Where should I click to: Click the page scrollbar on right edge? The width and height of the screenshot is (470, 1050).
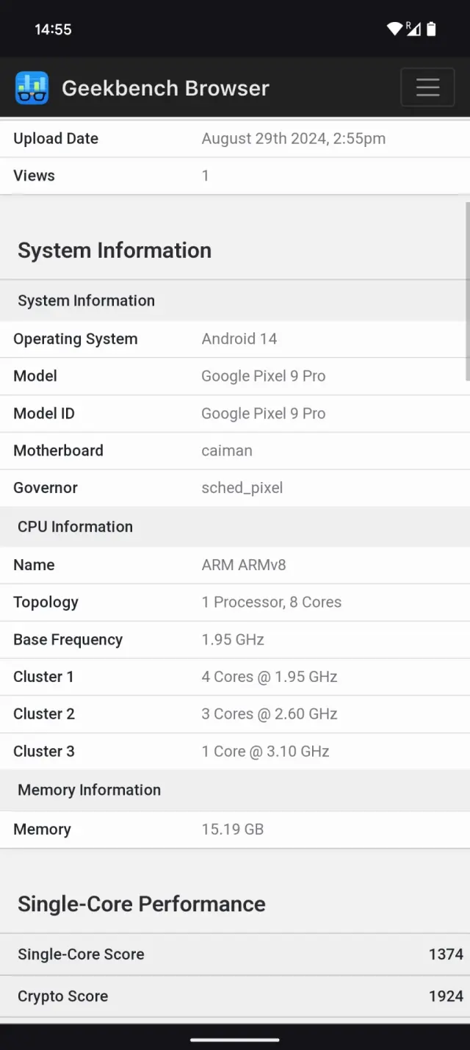pyautogui.click(x=467, y=294)
